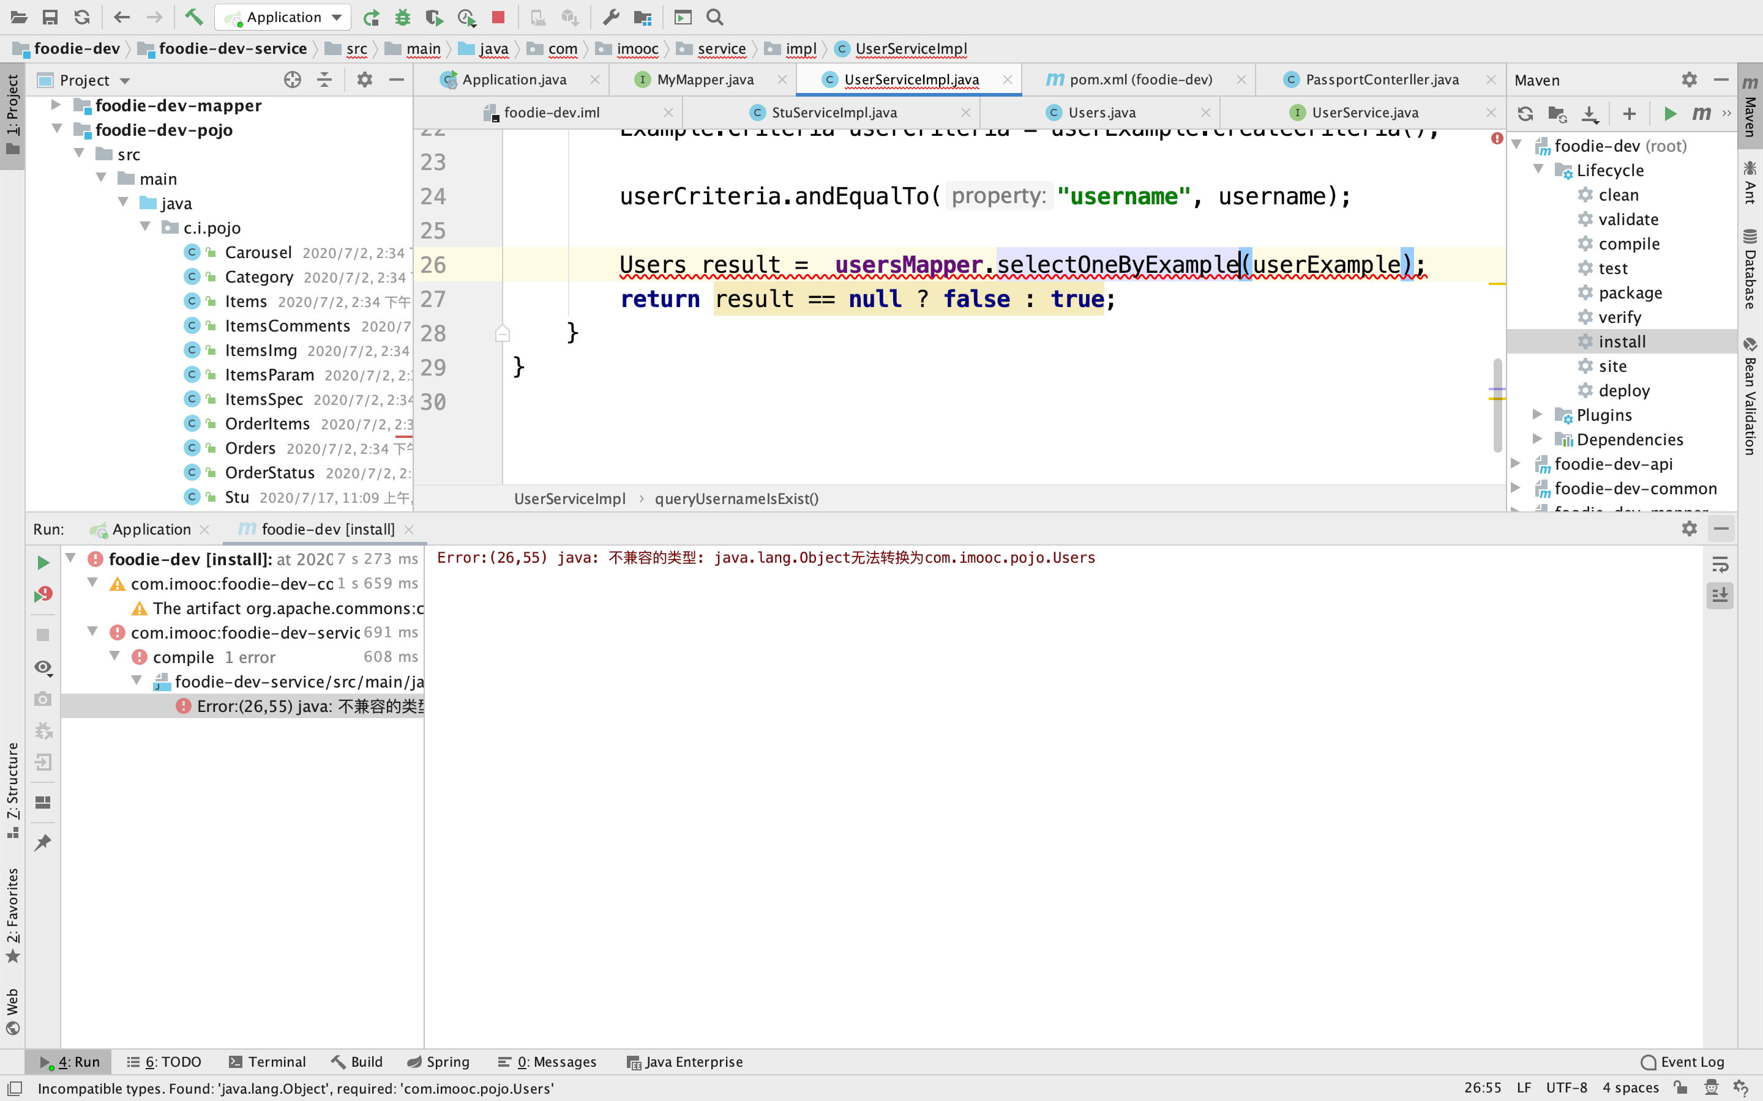Click the Synchronize refresh icon in toolbar
The image size is (1763, 1101).
82,17
